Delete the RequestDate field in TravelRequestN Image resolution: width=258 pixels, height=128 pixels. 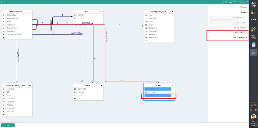pyautogui.click(x=4, y=15)
